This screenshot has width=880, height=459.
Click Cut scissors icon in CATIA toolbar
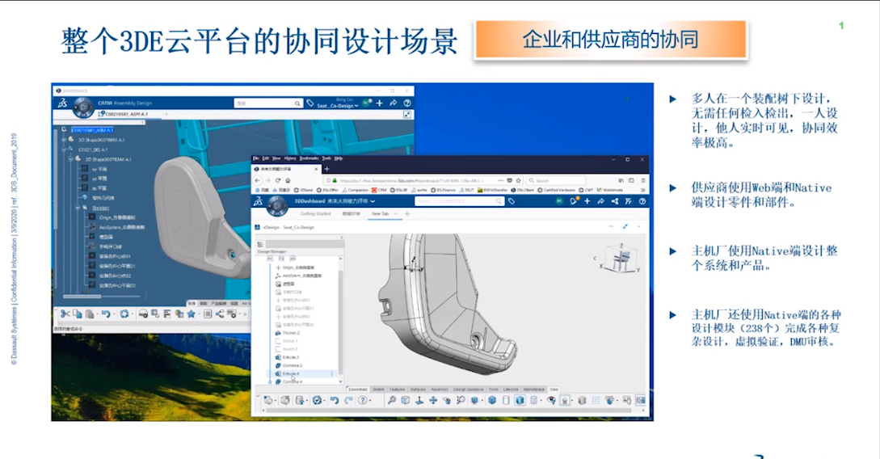(x=65, y=314)
